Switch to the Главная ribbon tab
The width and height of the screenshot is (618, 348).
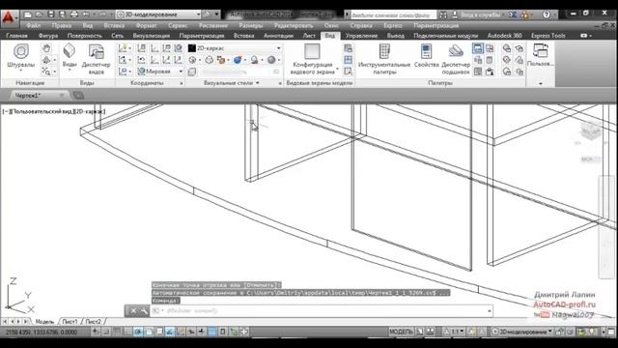pos(17,36)
